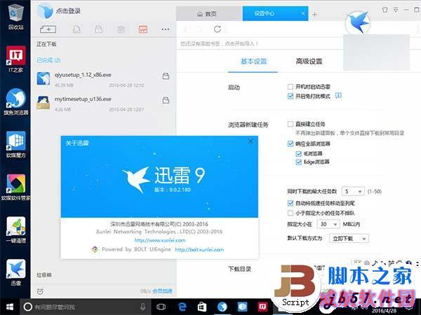The image size is (421, 315).
Task: Click the browser refresh icon
Action: [218, 29]
